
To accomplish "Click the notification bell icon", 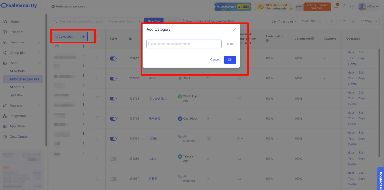I will click(x=336, y=7).
